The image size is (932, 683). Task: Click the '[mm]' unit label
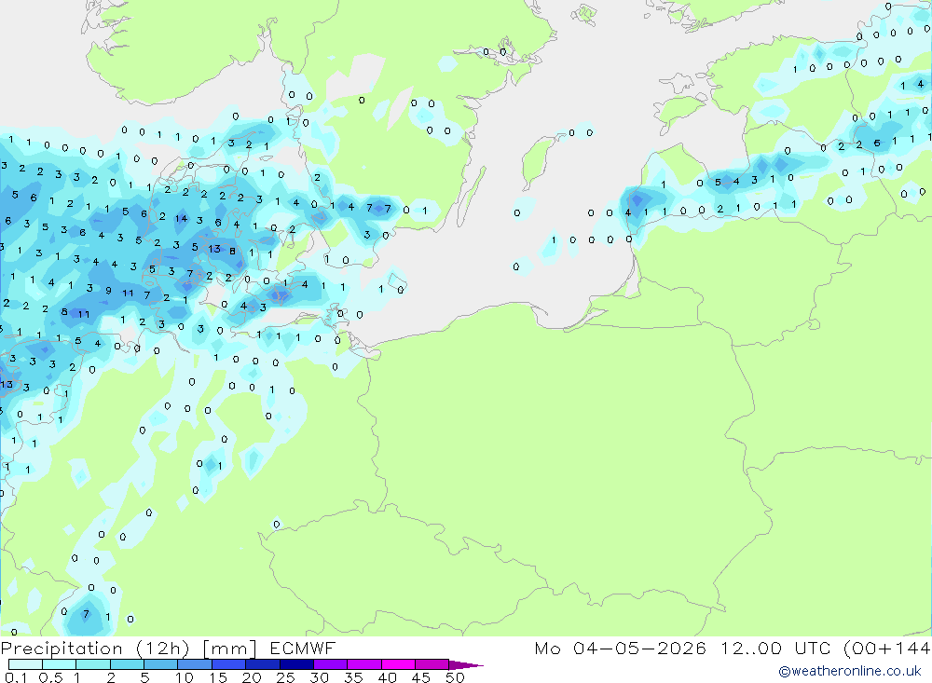point(229,649)
